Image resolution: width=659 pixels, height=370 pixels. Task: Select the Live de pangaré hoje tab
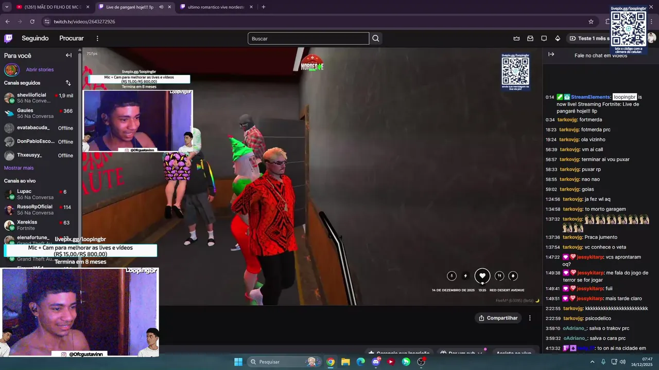pyautogui.click(x=129, y=7)
